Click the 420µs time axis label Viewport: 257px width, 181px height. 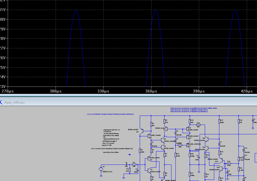pos(247,91)
